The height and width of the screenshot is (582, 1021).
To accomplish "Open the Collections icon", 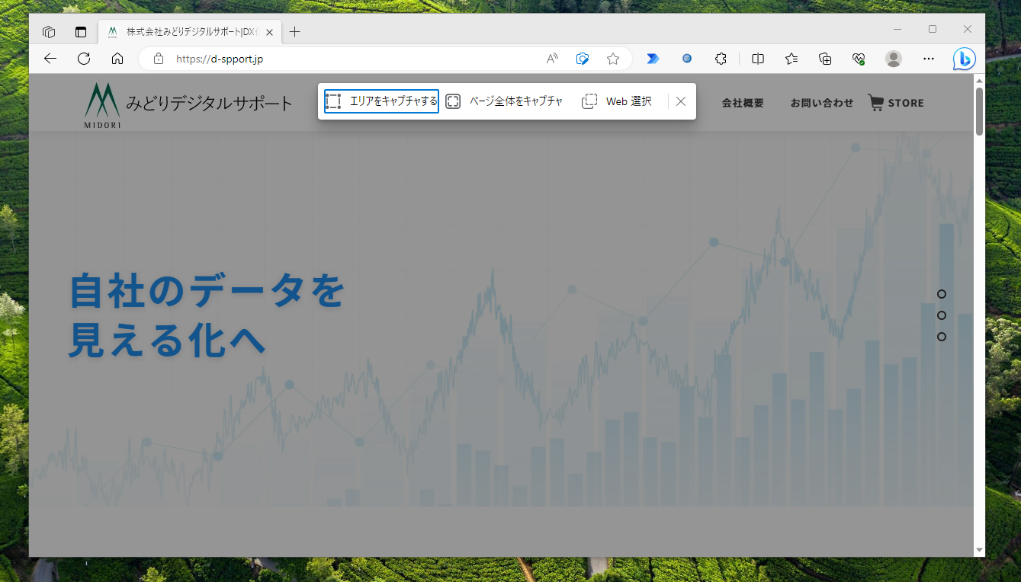I will tap(825, 59).
